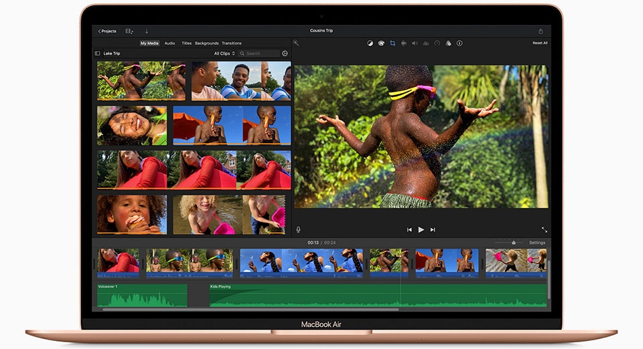Switch to Audio tab
643x349 pixels.
tap(169, 43)
